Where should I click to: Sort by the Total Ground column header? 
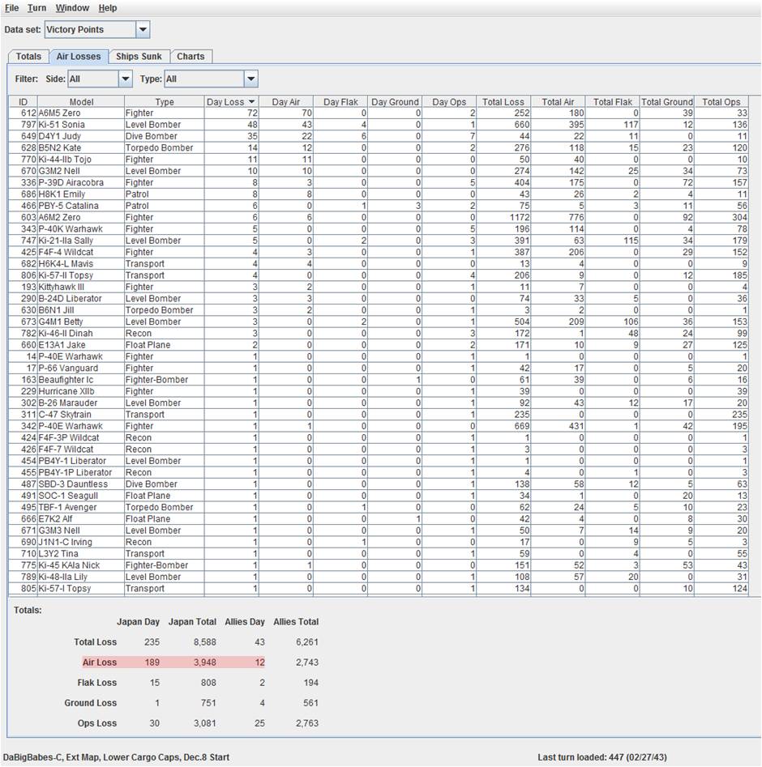coord(667,102)
